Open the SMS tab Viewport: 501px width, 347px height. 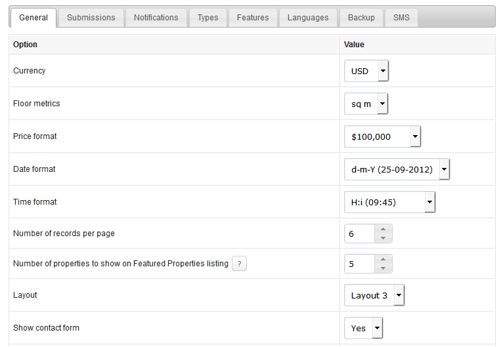coord(401,18)
